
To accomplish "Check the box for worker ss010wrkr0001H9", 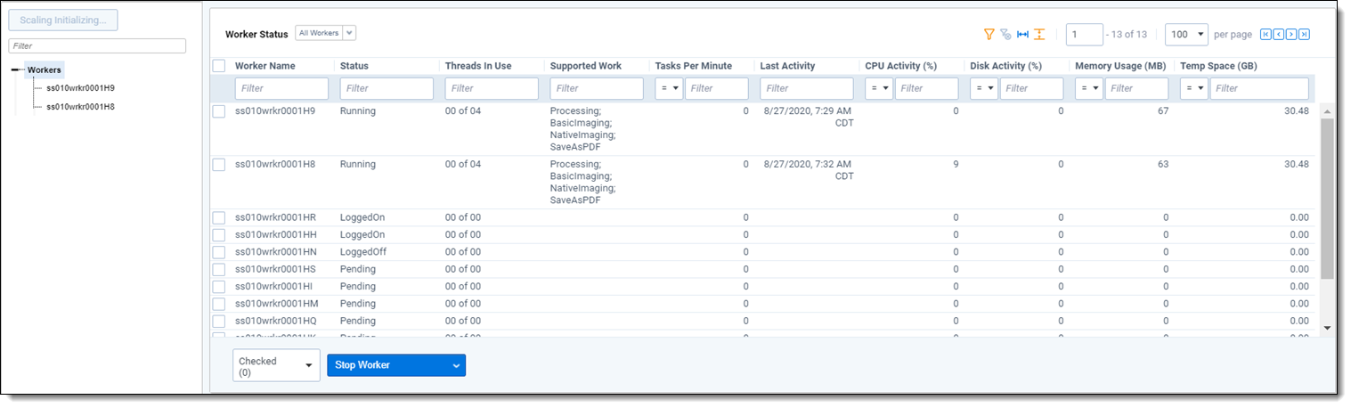I will (219, 111).
